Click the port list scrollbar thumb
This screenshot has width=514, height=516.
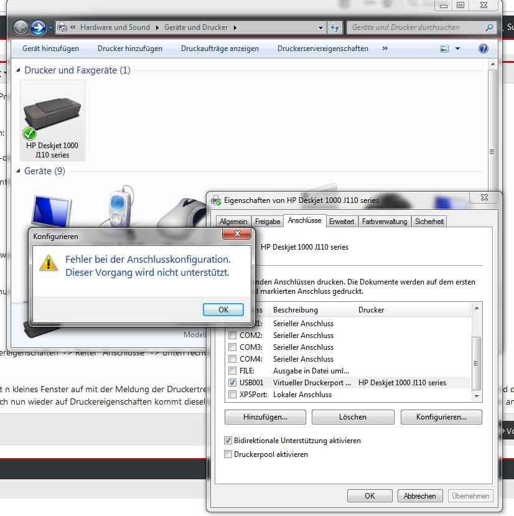tap(476, 364)
